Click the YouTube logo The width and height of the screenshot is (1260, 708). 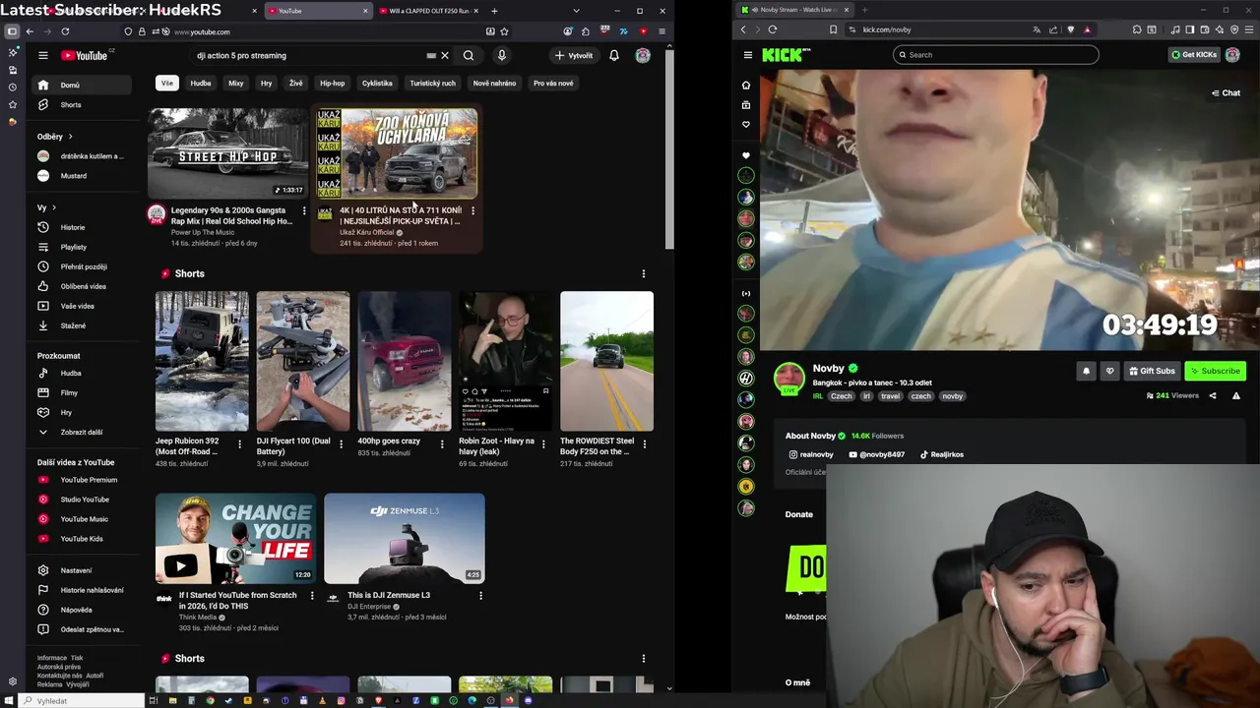point(84,55)
